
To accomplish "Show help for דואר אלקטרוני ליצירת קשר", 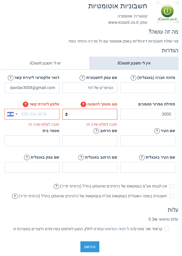I will pos(11,78).
